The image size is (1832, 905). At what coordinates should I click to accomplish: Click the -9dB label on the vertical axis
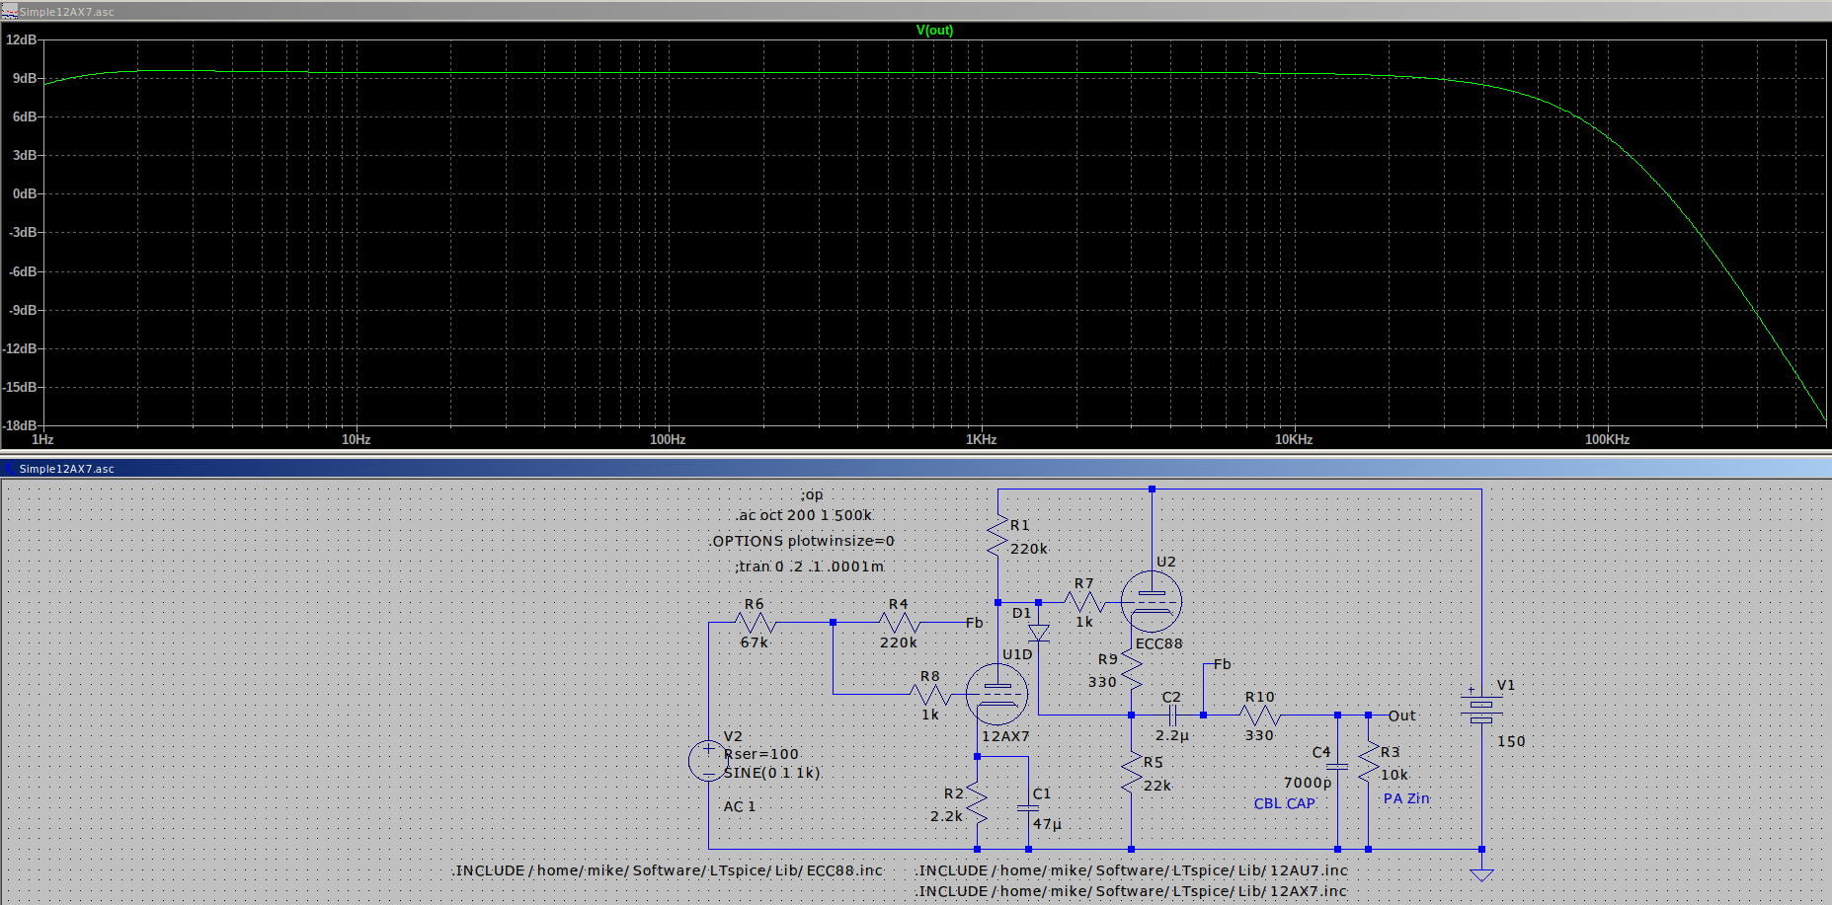pyautogui.click(x=23, y=310)
